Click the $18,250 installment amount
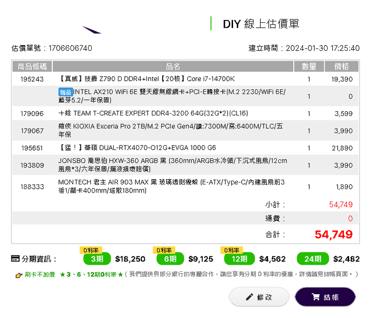Viewport: 371px width, 318px height. tap(130, 259)
